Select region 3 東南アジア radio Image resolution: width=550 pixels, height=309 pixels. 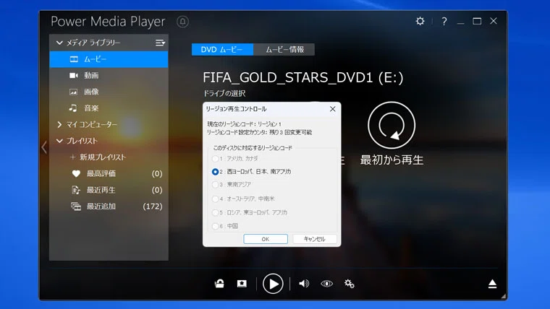coord(215,184)
